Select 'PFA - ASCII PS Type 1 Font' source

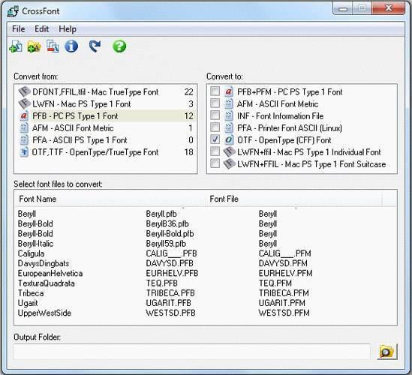(x=106, y=140)
